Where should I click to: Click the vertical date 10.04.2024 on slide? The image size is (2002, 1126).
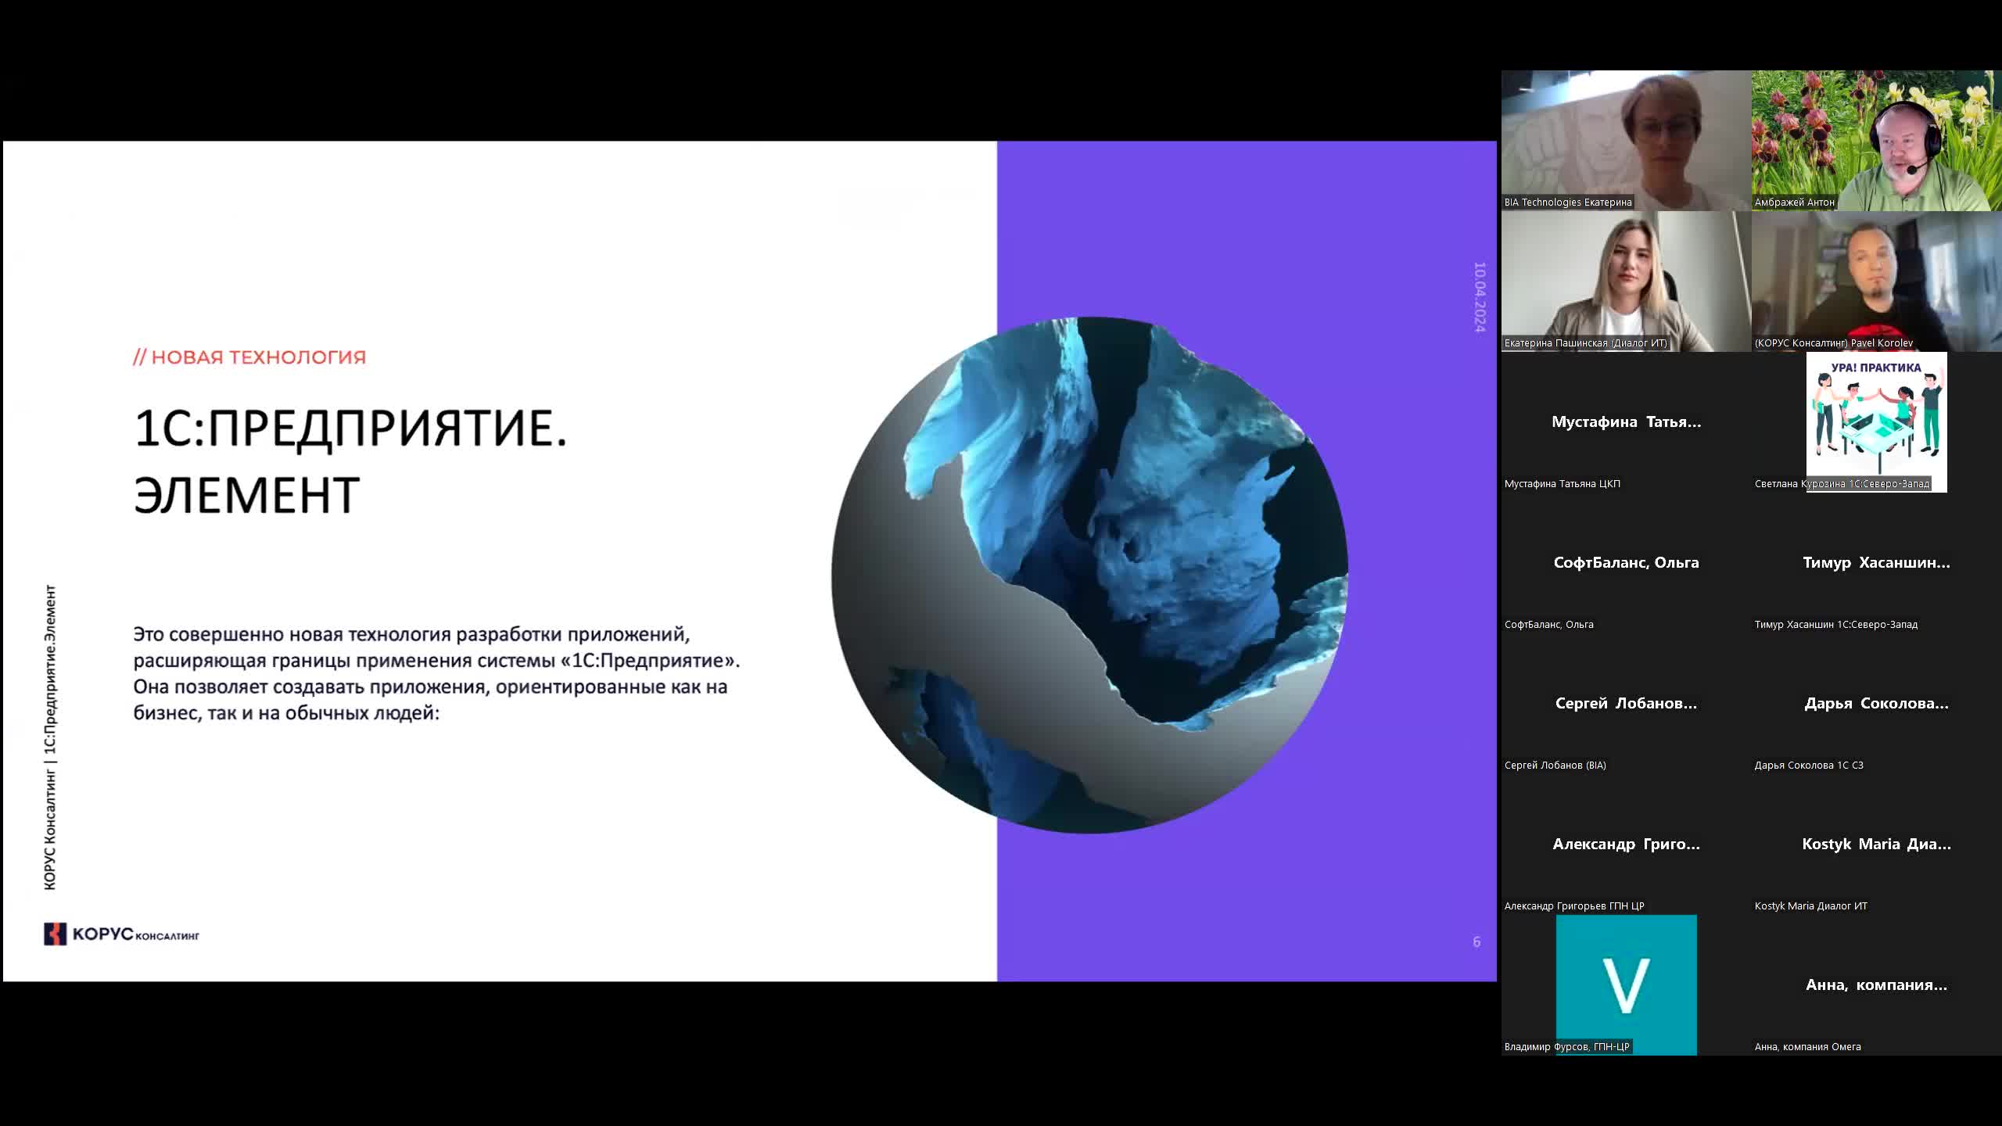point(1479,297)
